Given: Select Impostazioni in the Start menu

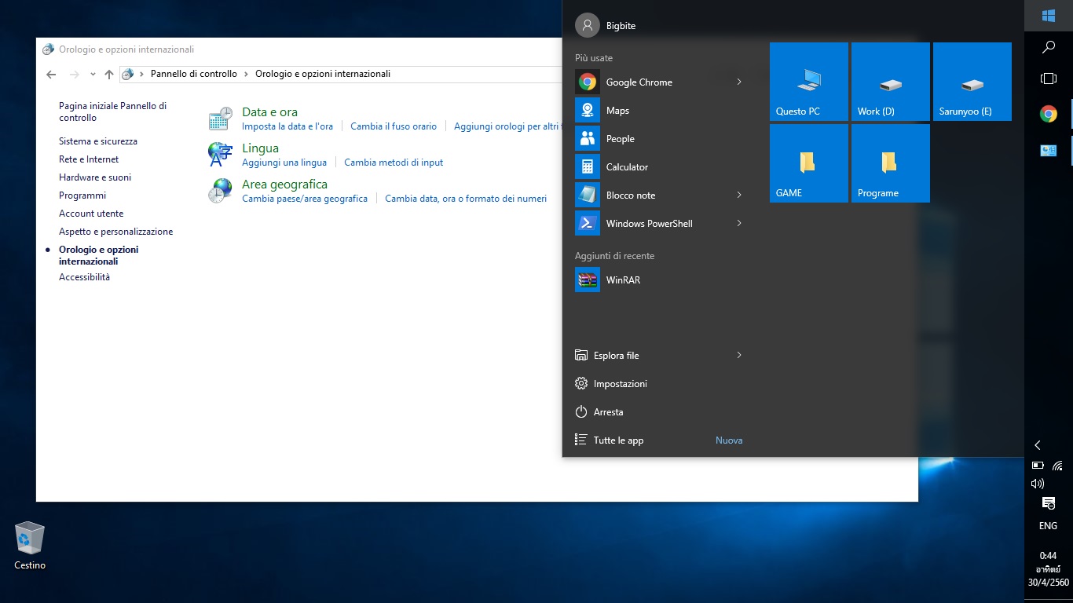Looking at the screenshot, I should click(x=620, y=384).
